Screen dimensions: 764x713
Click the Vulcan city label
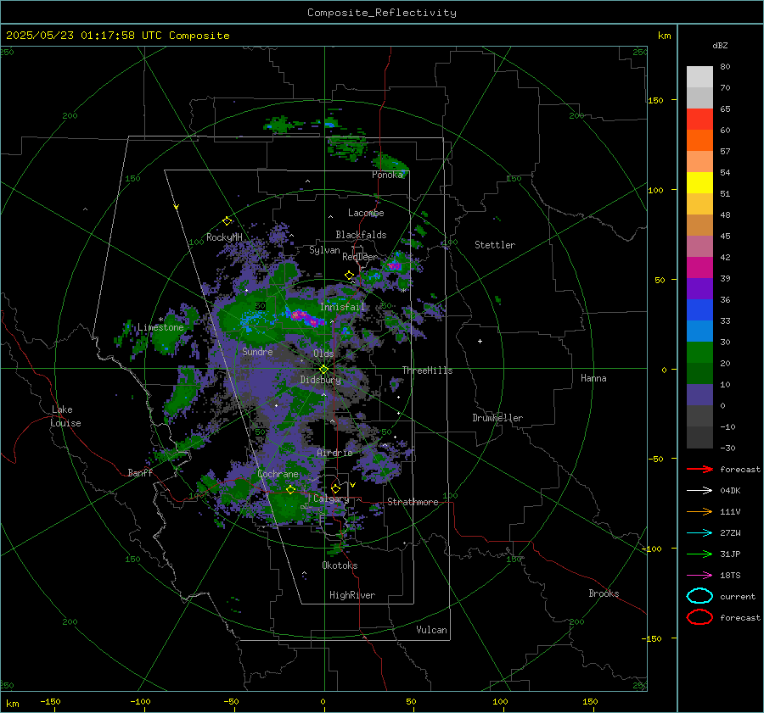pos(431,630)
